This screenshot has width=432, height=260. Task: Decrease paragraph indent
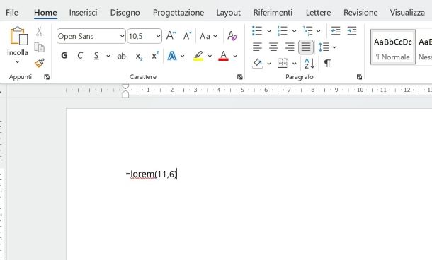click(x=336, y=31)
